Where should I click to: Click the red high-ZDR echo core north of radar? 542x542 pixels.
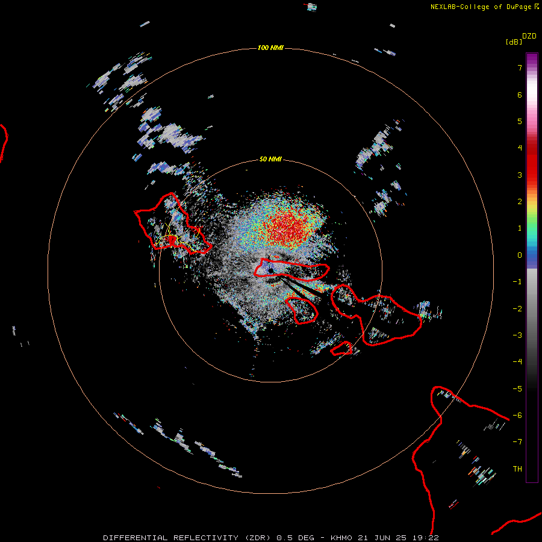[x=287, y=226]
